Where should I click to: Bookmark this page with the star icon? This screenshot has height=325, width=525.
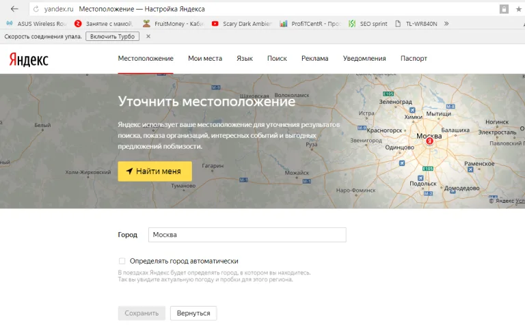pos(519,9)
